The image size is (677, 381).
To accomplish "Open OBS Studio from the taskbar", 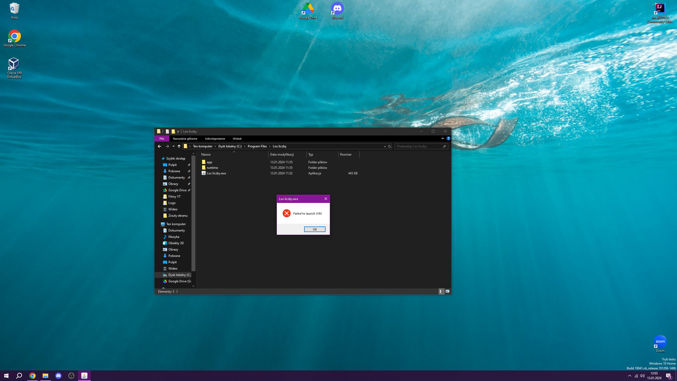I will pos(71,375).
